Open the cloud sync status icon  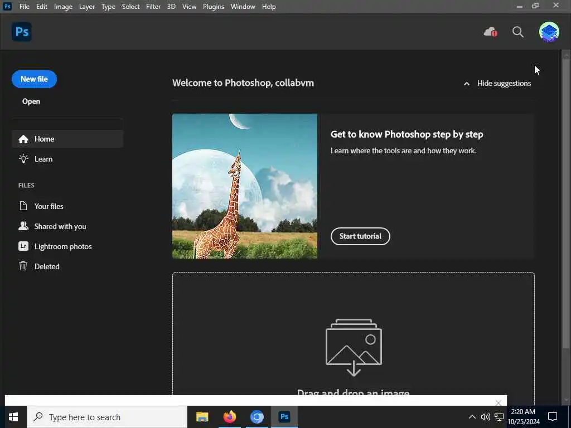pos(490,32)
